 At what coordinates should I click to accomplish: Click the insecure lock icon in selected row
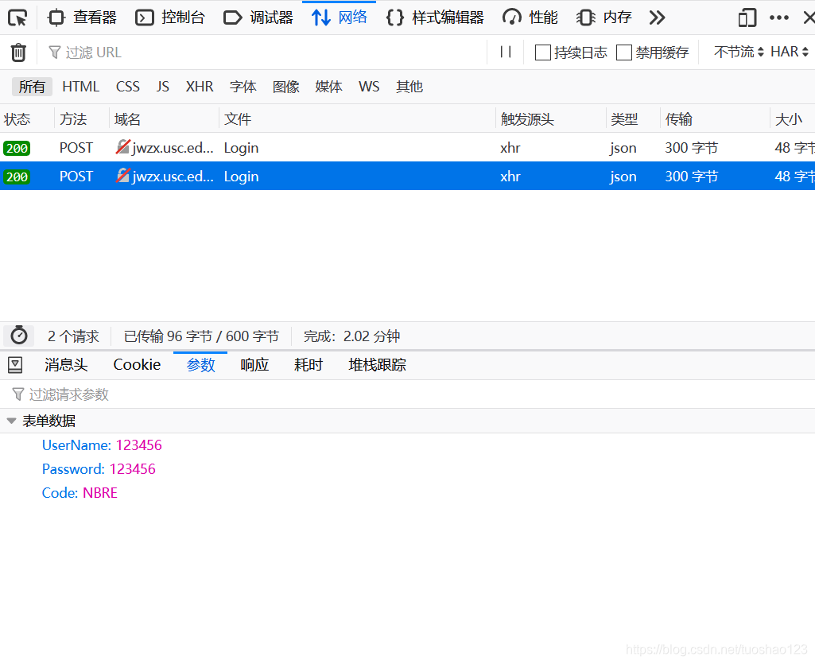point(122,176)
